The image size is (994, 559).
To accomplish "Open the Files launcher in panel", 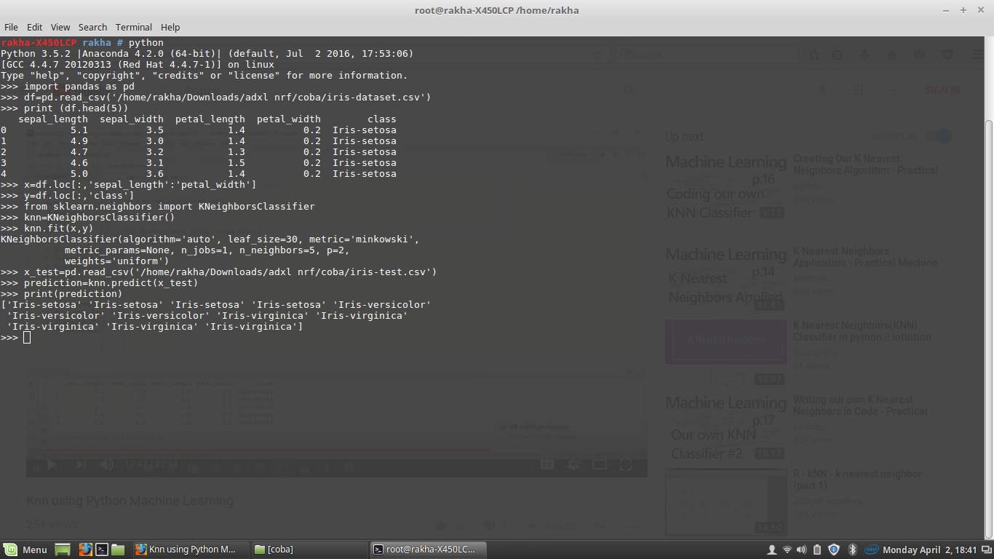I will [x=118, y=550].
